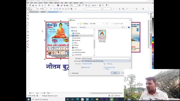This screenshot has height=101, width=180.
Task: Click the Export button in dialog
Action: pos(115,73)
